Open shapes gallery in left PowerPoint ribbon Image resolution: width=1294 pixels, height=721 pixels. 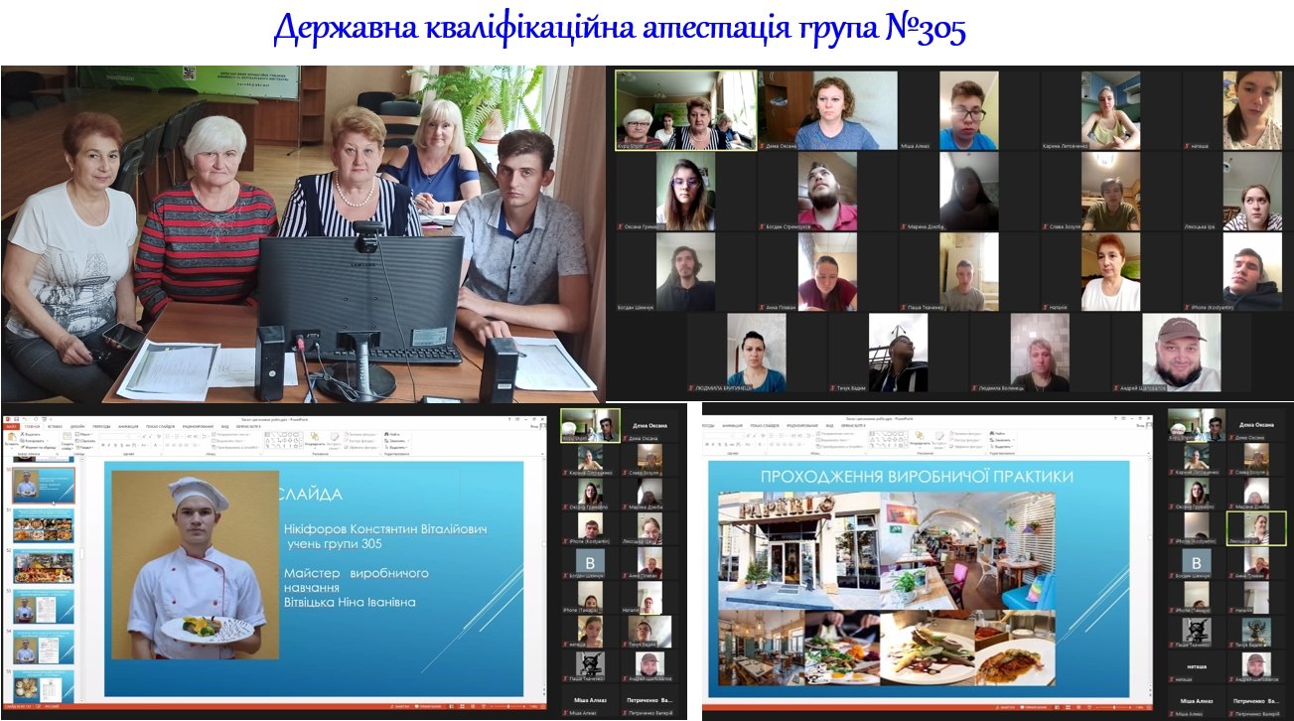[283, 440]
